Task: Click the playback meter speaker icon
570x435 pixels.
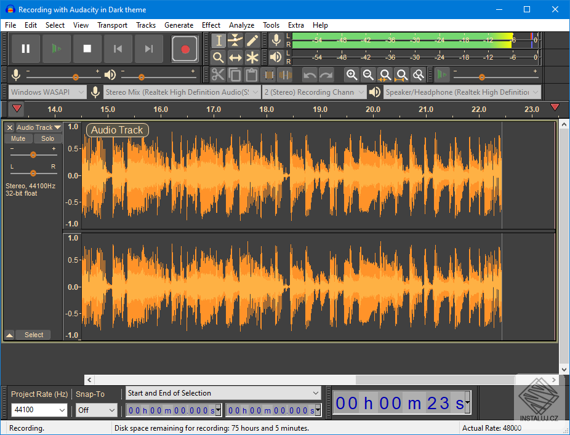Action: pyautogui.click(x=276, y=57)
